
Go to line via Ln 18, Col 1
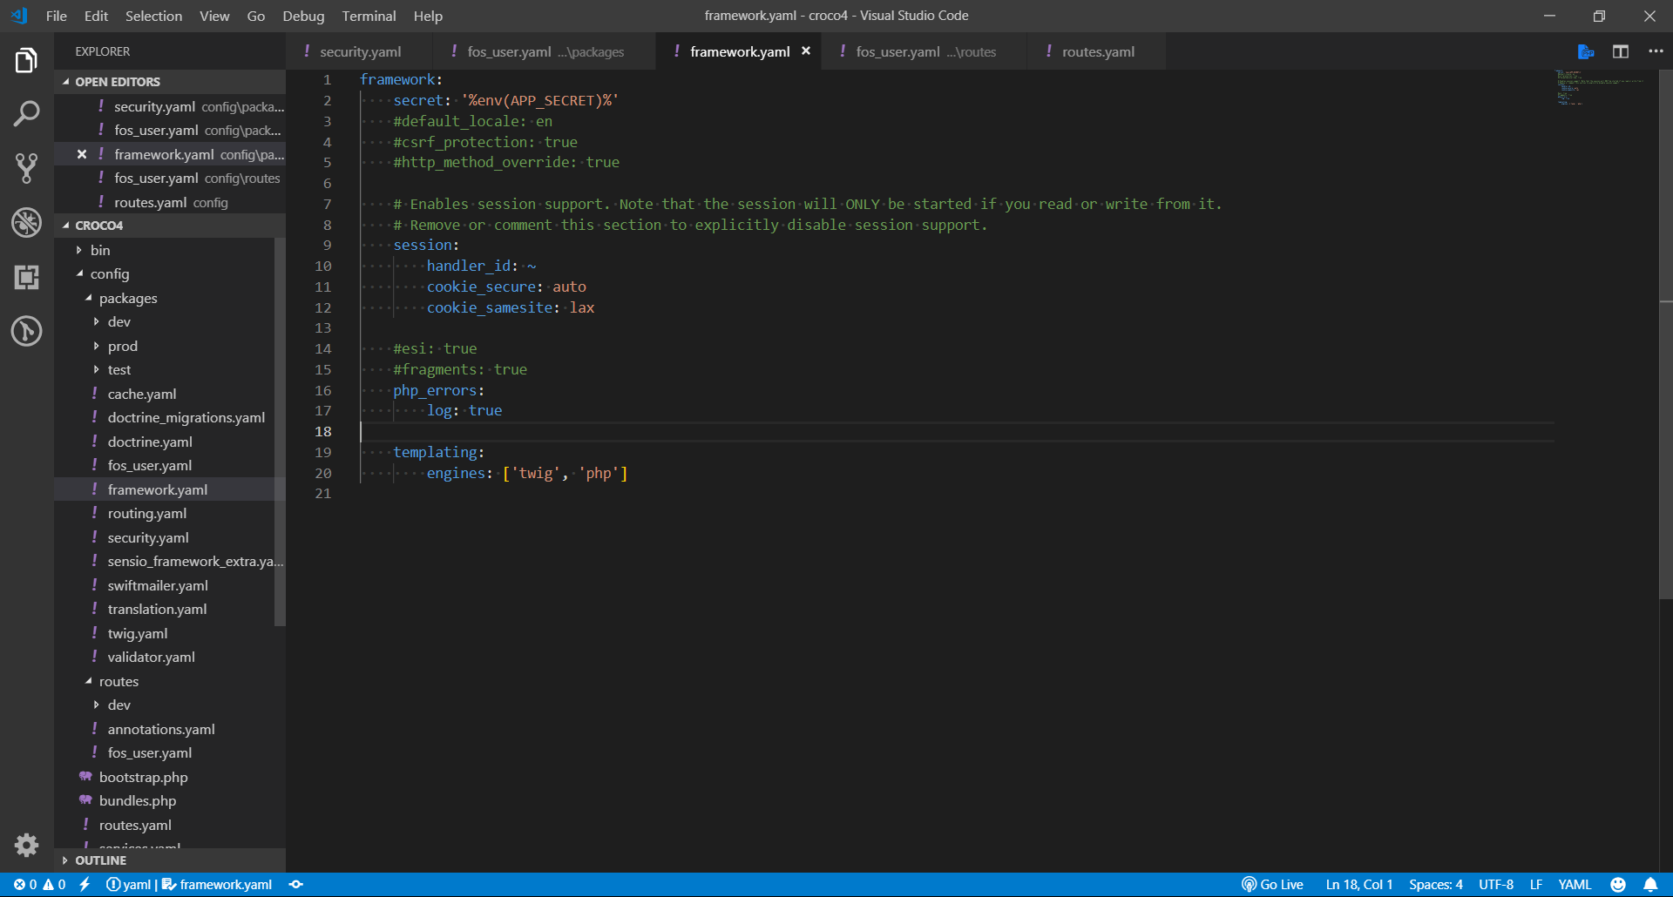[1359, 885]
